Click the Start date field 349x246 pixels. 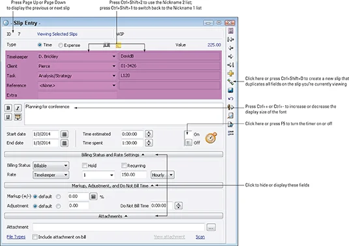pos(46,134)
